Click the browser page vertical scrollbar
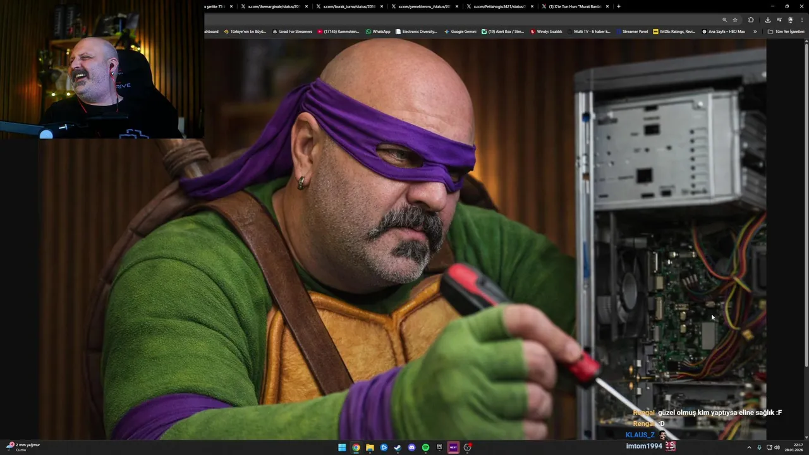The width and height of the screenshot is (809, 455). click(x=806, y=202)
